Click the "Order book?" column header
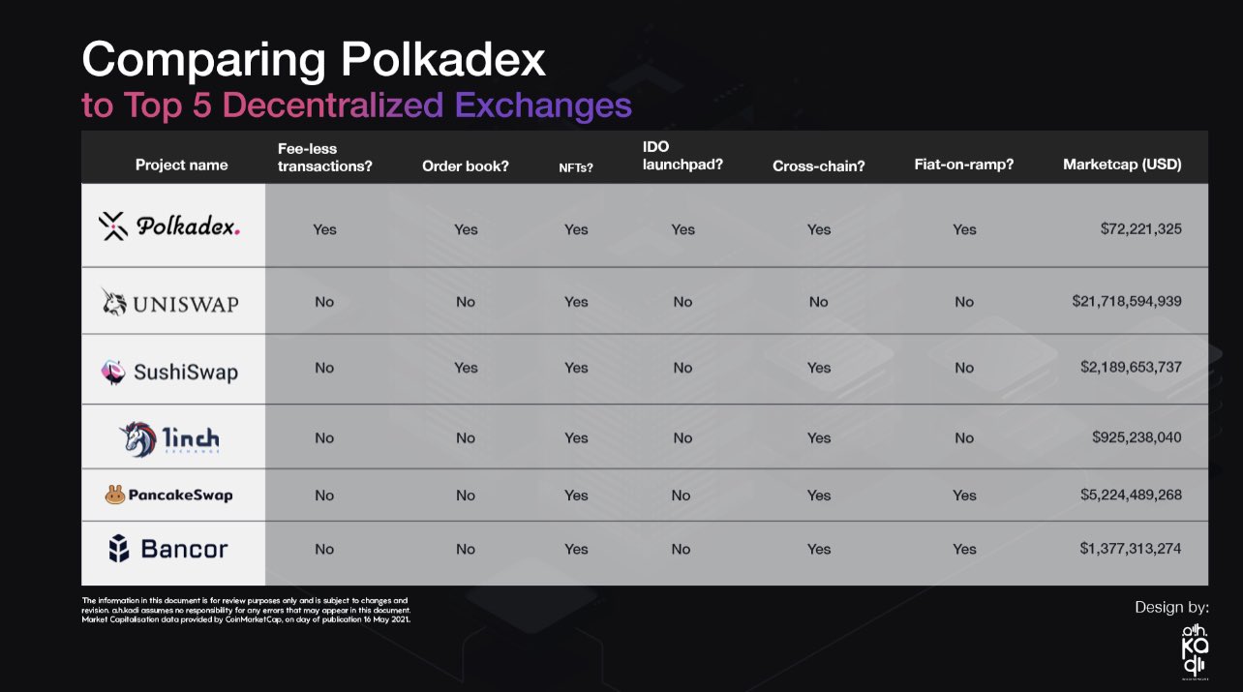Viewport: 1243px width, 692px height. [x=465, y=165]
